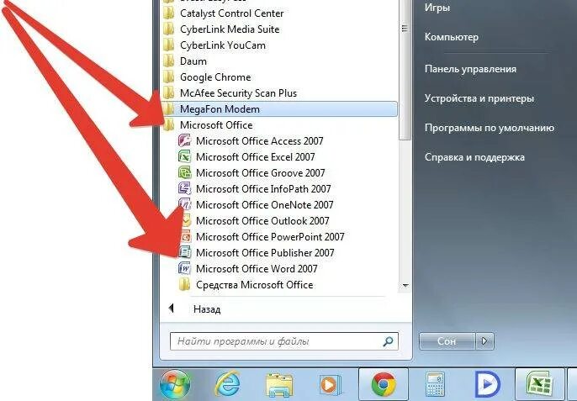
Task: Click the scrollbar down arrow of programs list
Action: [x=405, y=286]
